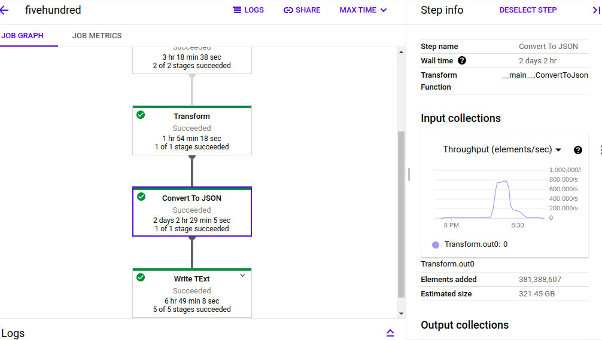602x340 pixels.
Task: Open the job Logs viewer
Action: [x=248, y=10]
